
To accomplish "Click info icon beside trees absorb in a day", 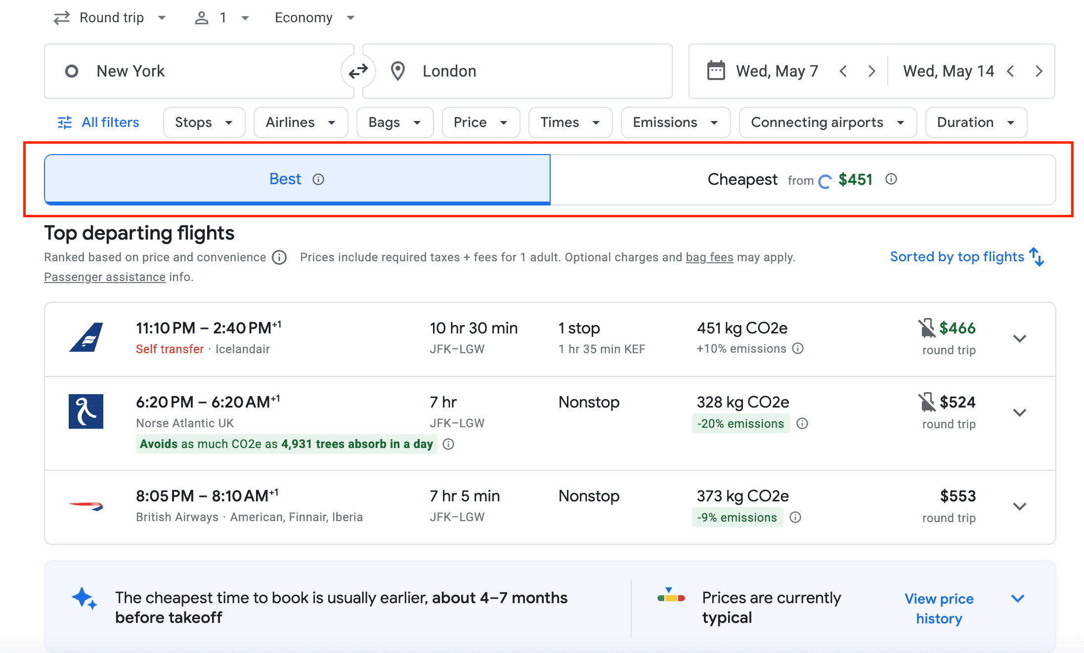I will (x=448, y=444).
